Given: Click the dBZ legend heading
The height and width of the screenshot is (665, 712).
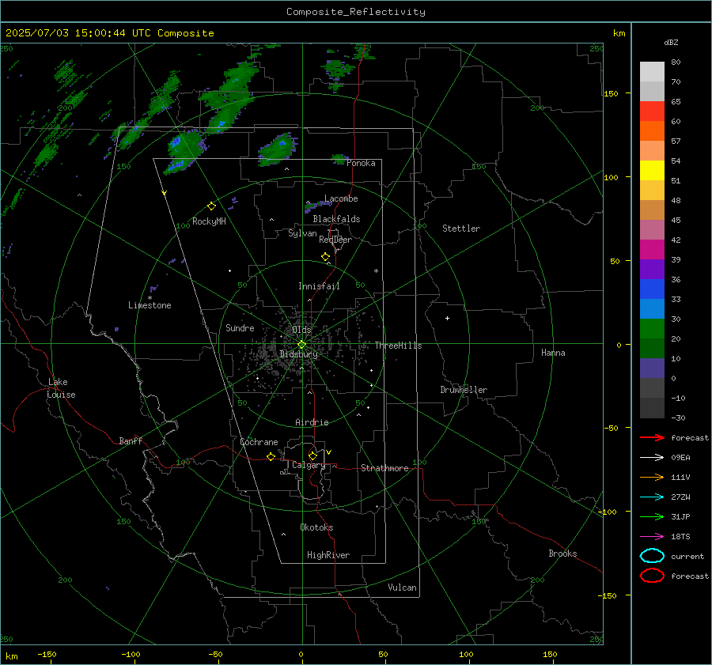Looking at the screenshot, I should pos(671,42).
